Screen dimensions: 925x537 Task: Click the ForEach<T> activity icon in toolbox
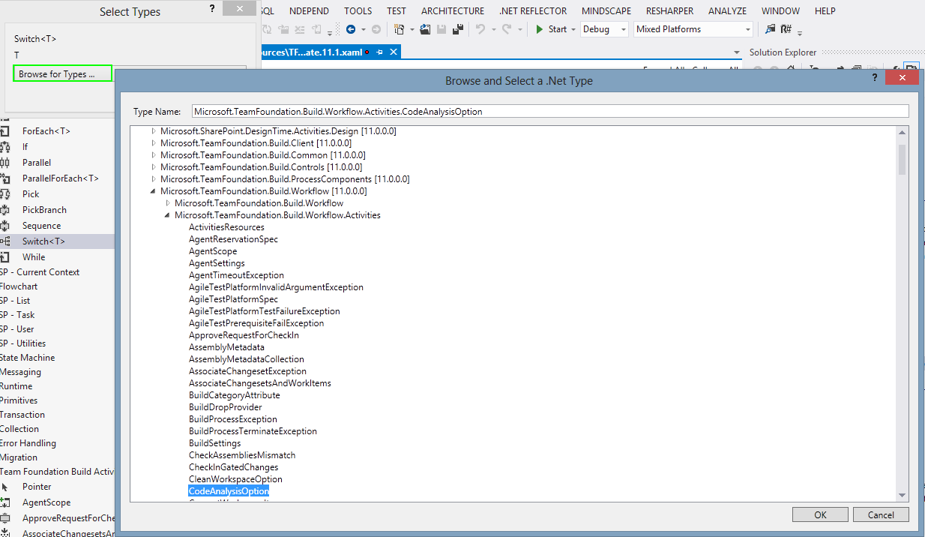[x=6, y=131]
